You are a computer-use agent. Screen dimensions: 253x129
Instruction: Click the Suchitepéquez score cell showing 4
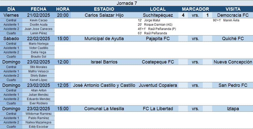coord(183,15)
